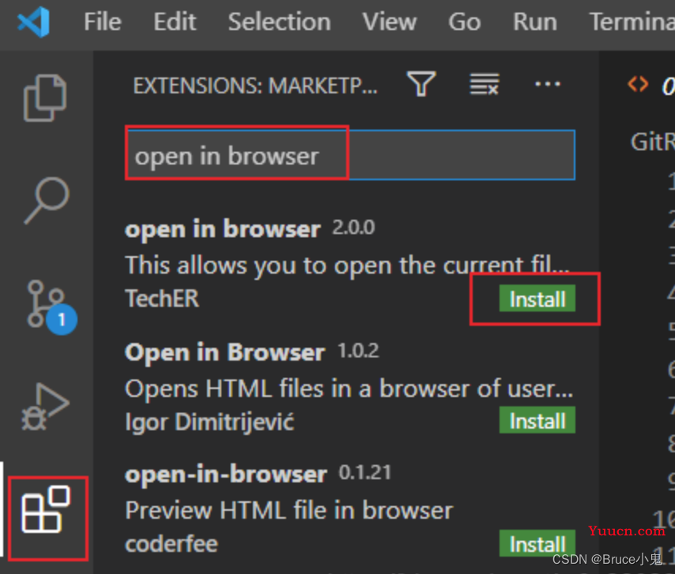The width and height of the screenshot is (675, 574).
Task: Open the View menu
Action: pyautogui.click(x=390, y=21)
